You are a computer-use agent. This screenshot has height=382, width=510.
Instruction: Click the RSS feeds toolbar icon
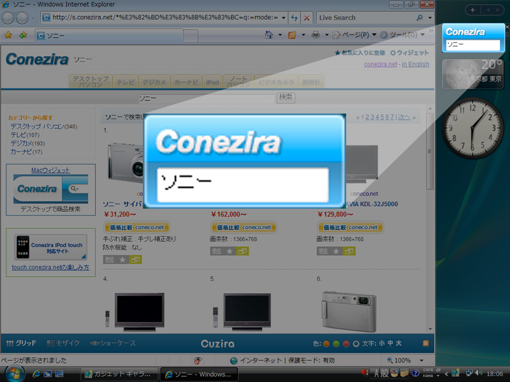click(292, 35)
